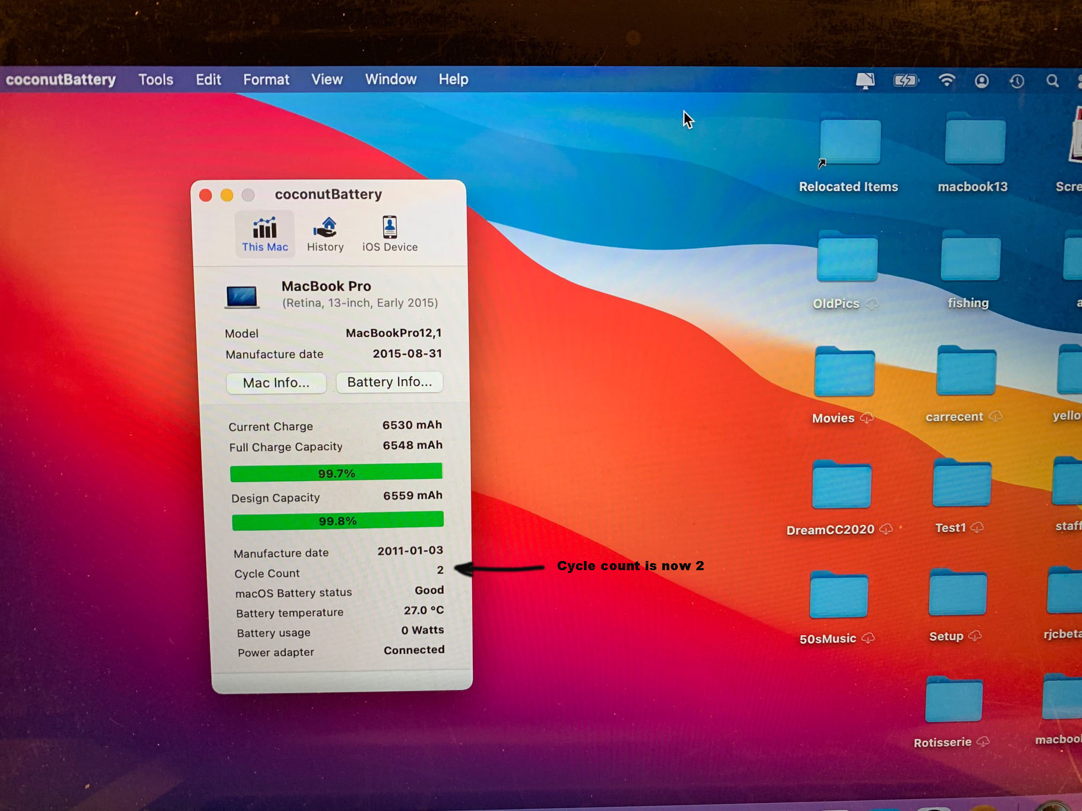This screenshot has width=1082, height=811.
Task: Switch to This Mac tab
Action: [x=265, y=234]
